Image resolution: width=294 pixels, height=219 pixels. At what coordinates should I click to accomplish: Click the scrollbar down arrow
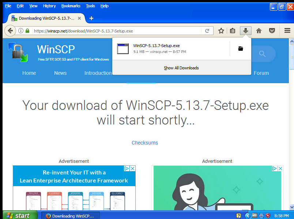click(x=291, y=207)
